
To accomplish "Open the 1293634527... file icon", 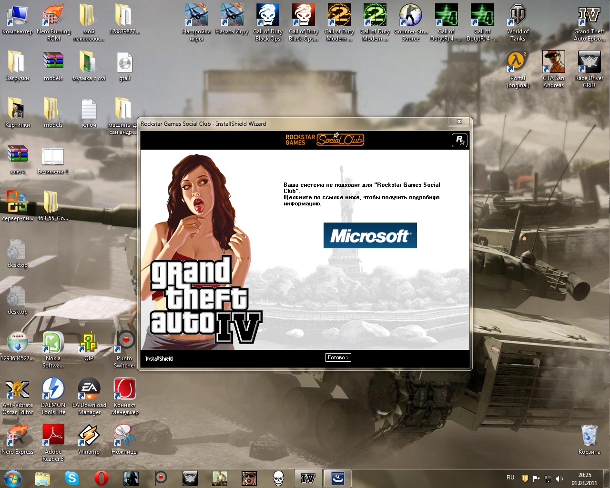I will [x=18, y=347].
